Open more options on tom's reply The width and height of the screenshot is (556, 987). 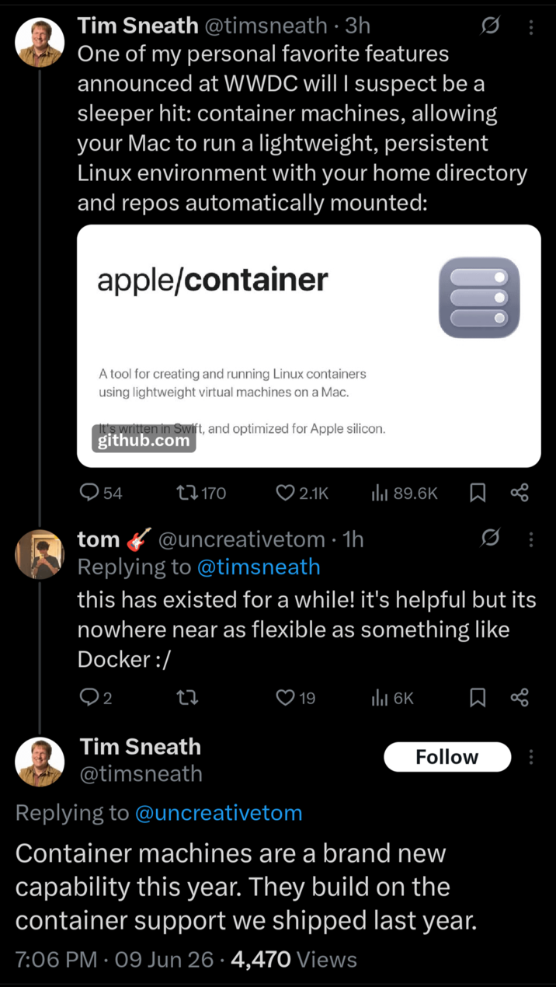coord(531,539)
